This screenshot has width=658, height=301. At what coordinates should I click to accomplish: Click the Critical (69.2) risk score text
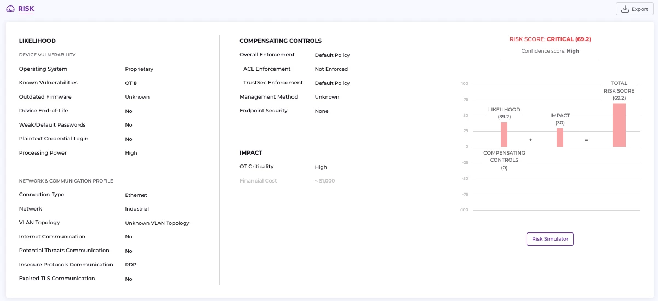pyautogui.click(x=569, y=39)
